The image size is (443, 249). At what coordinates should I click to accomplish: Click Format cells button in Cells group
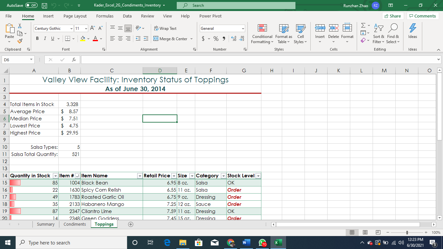coord(347,34)
